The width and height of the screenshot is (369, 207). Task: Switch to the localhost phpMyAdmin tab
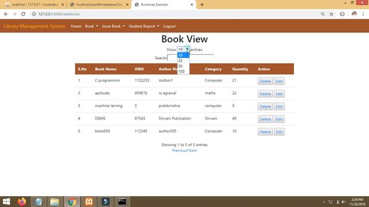35,5
